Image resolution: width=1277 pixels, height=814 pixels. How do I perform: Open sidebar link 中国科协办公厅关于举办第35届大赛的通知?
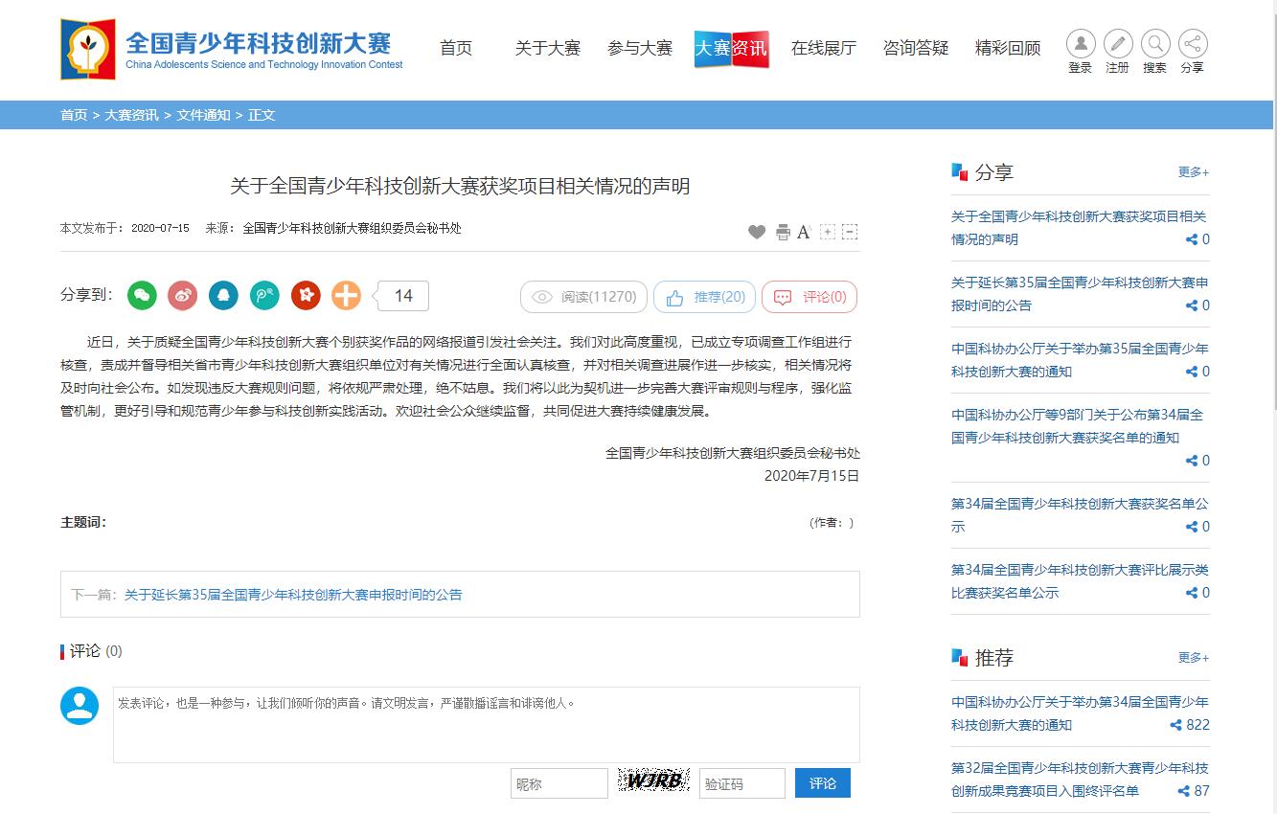[x=1080, y=360]
